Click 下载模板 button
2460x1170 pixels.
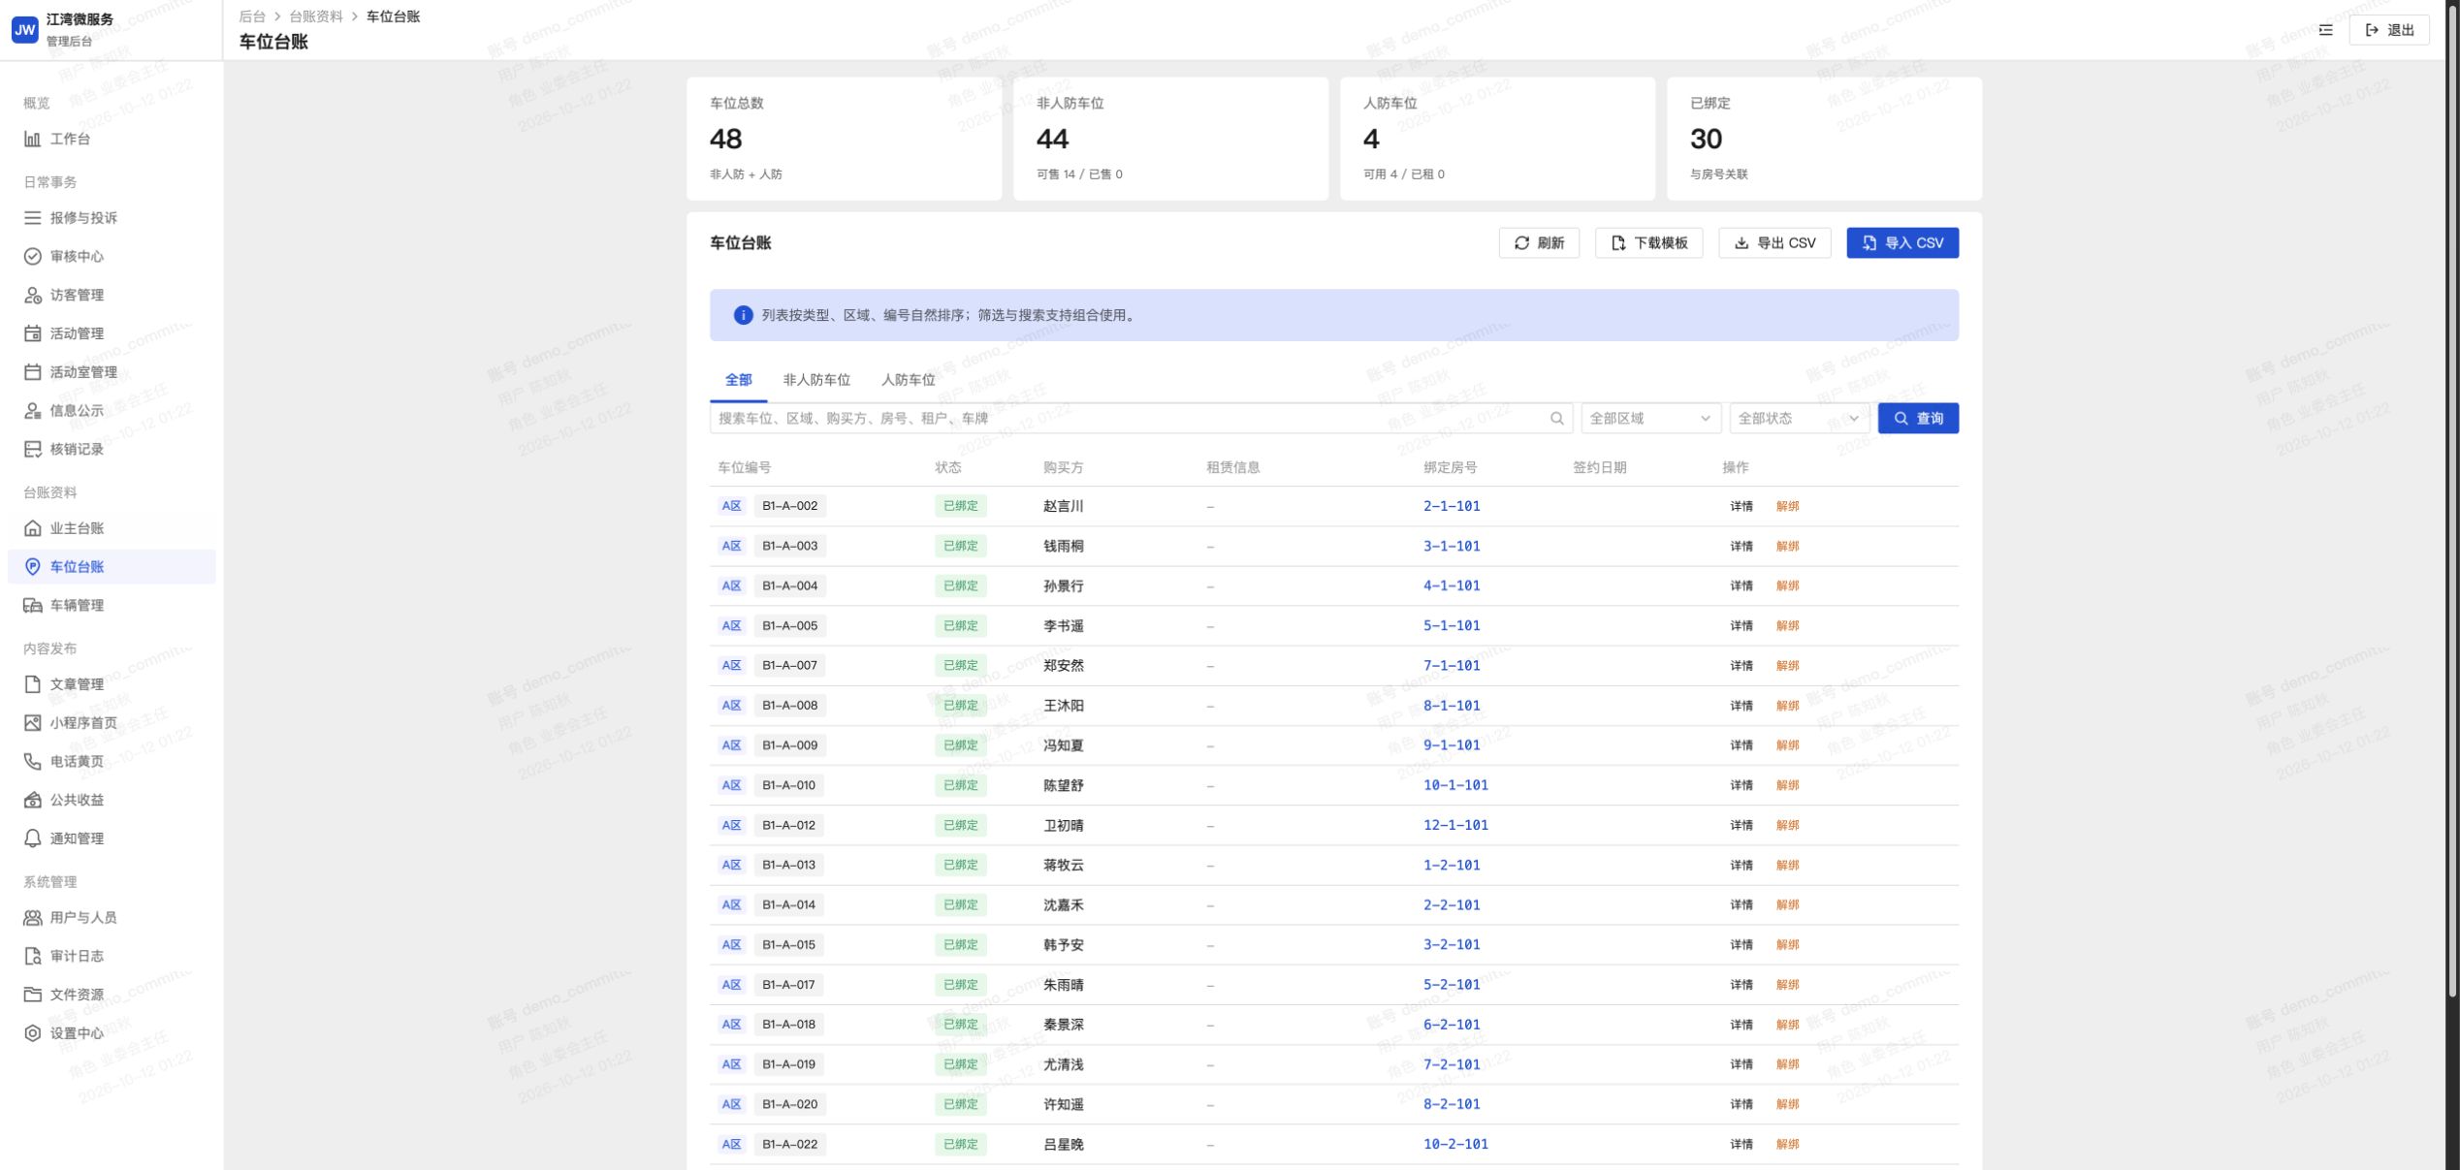pyautogui.click(x=1648, y=243)
